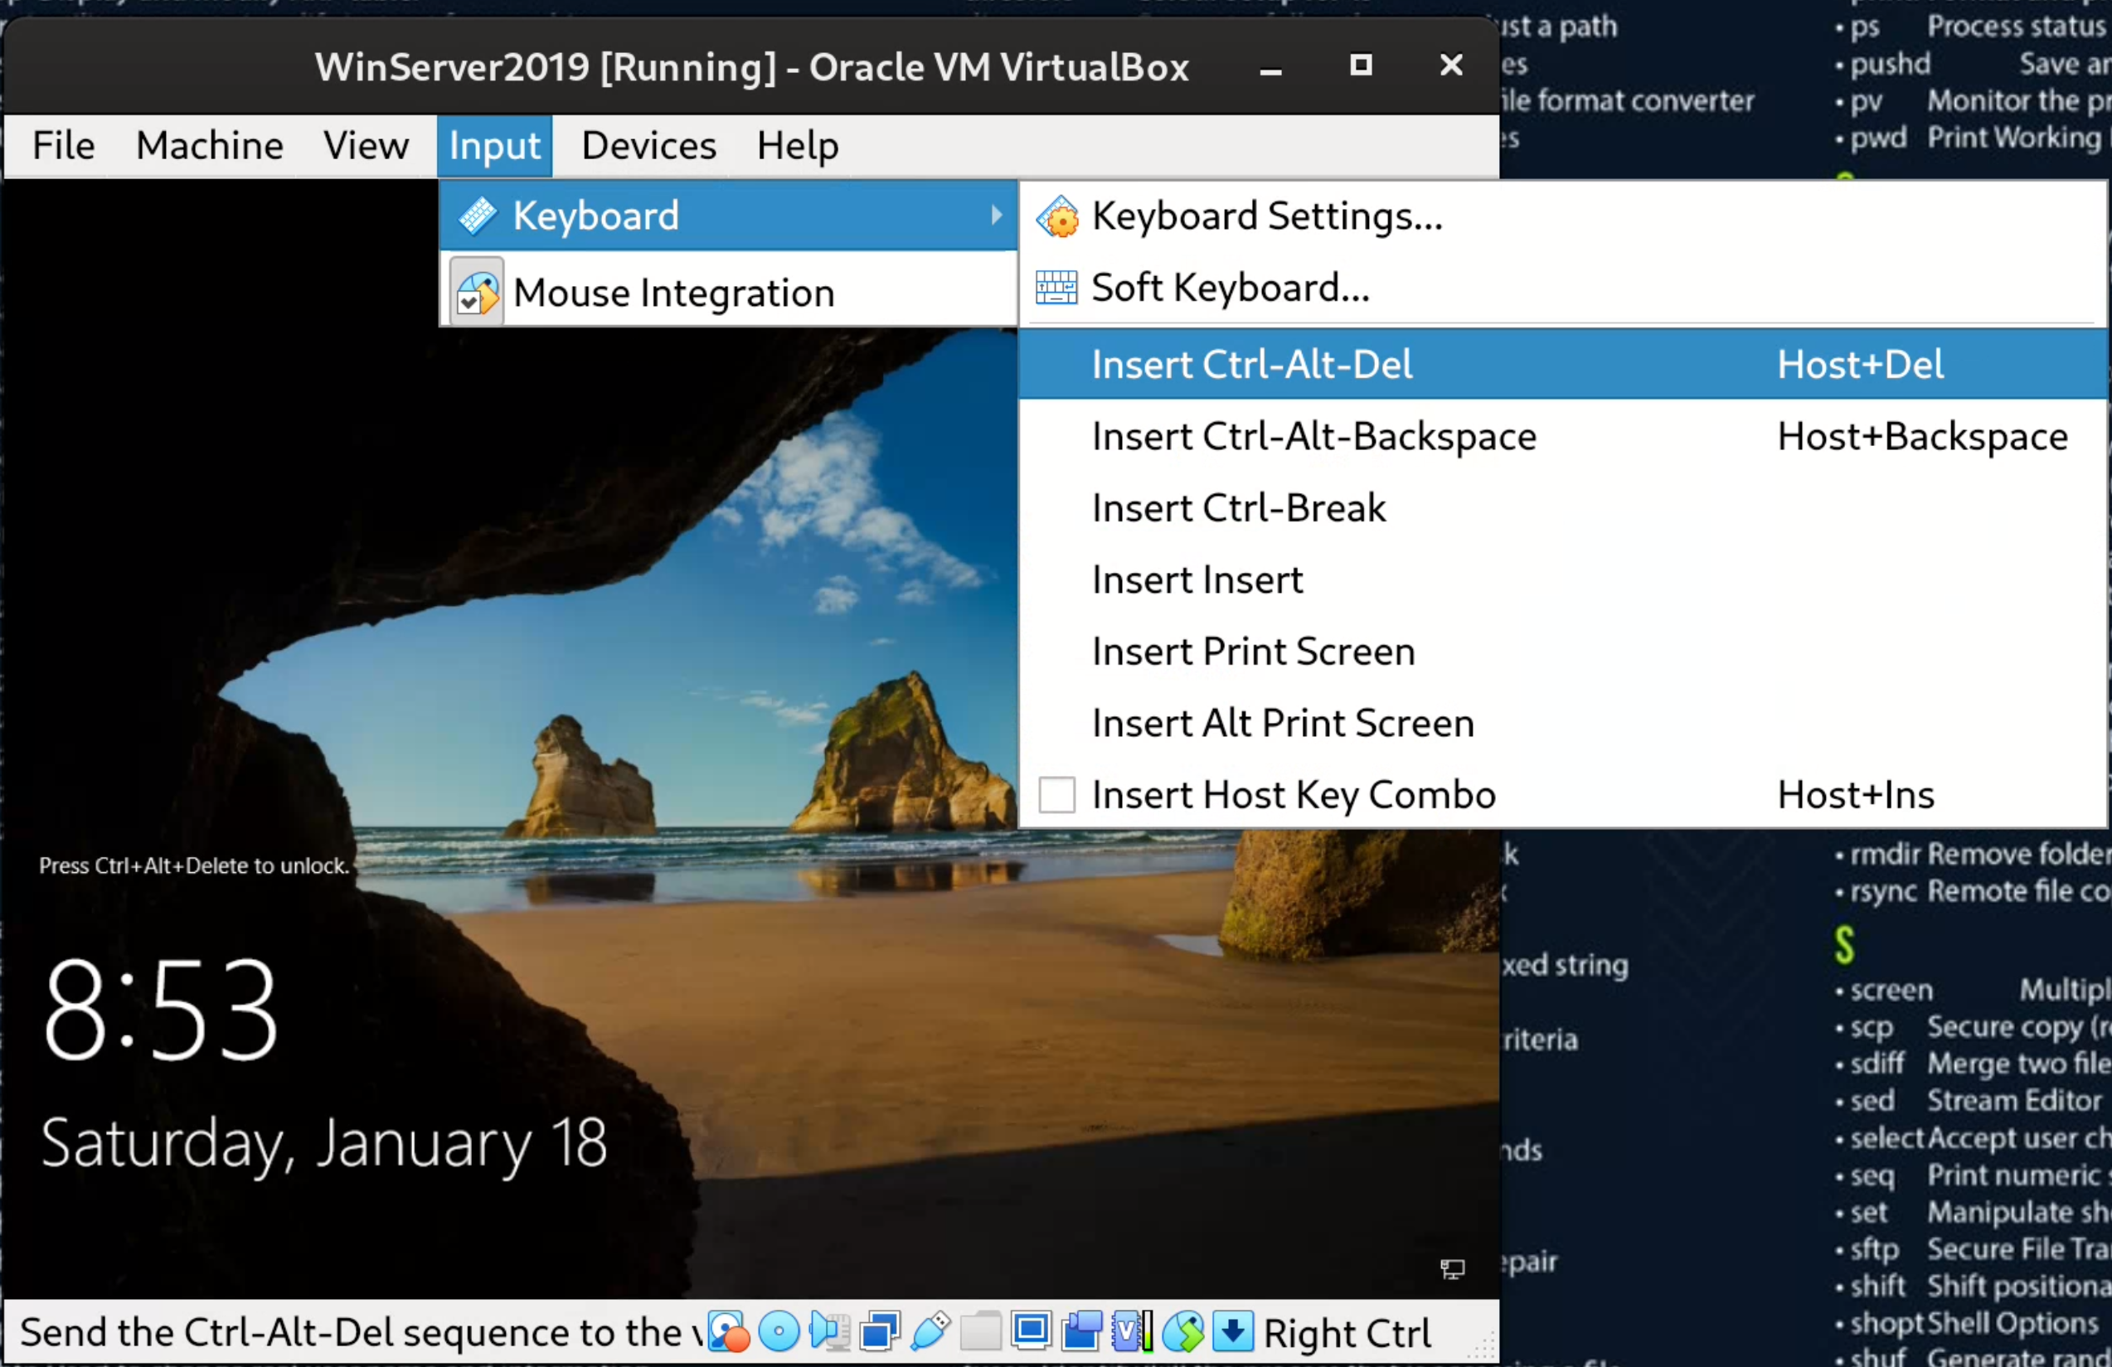Click the audio status bar icon

[830, 1331]
